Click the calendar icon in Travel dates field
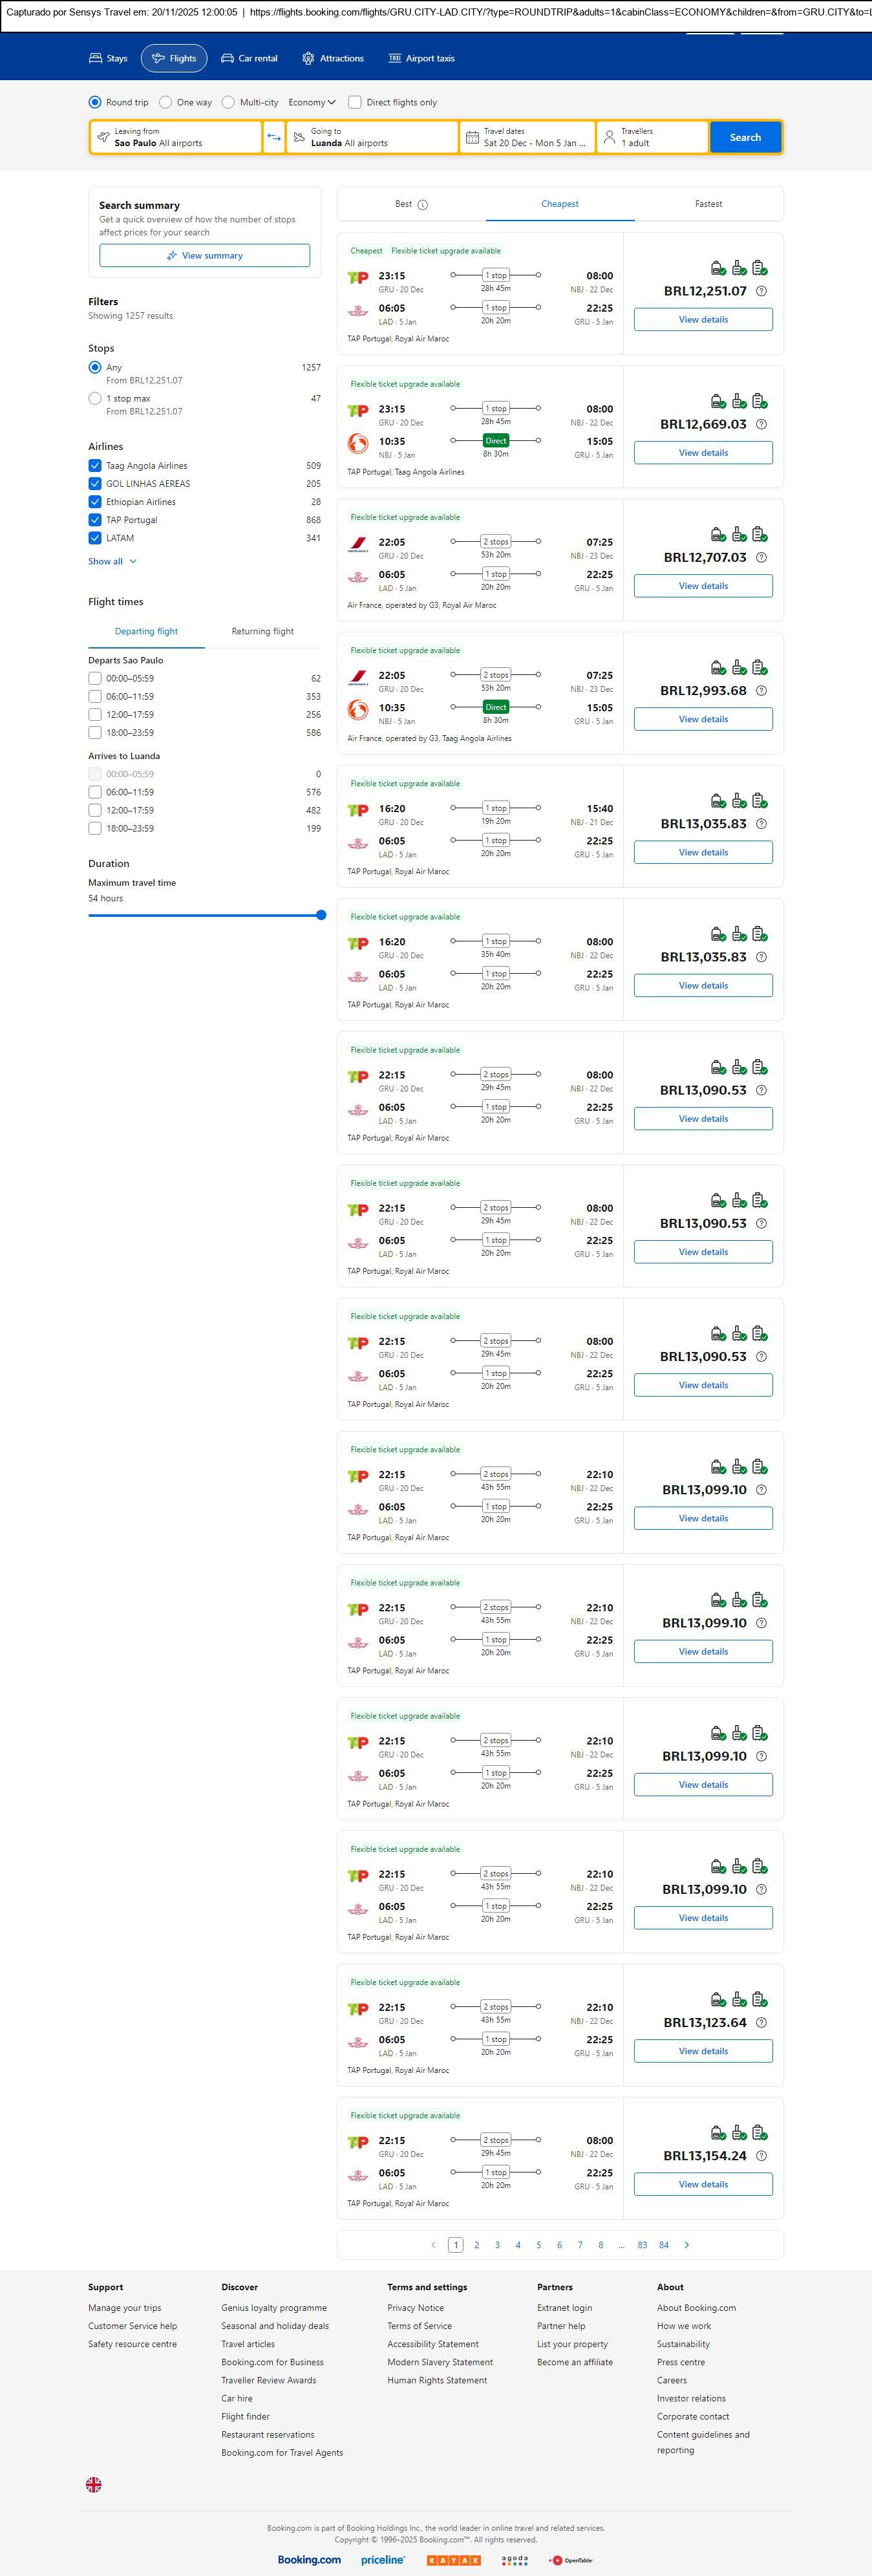Image resolution: width=872 pixels, height=2576 pixels. 472,137
